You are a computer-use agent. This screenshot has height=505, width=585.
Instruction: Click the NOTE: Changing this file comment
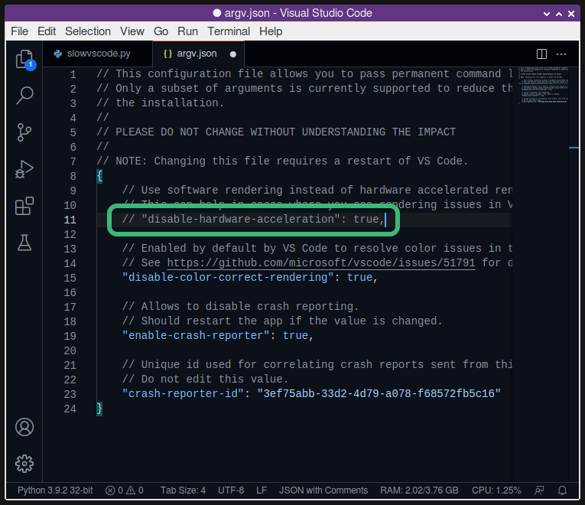(282, 161)
